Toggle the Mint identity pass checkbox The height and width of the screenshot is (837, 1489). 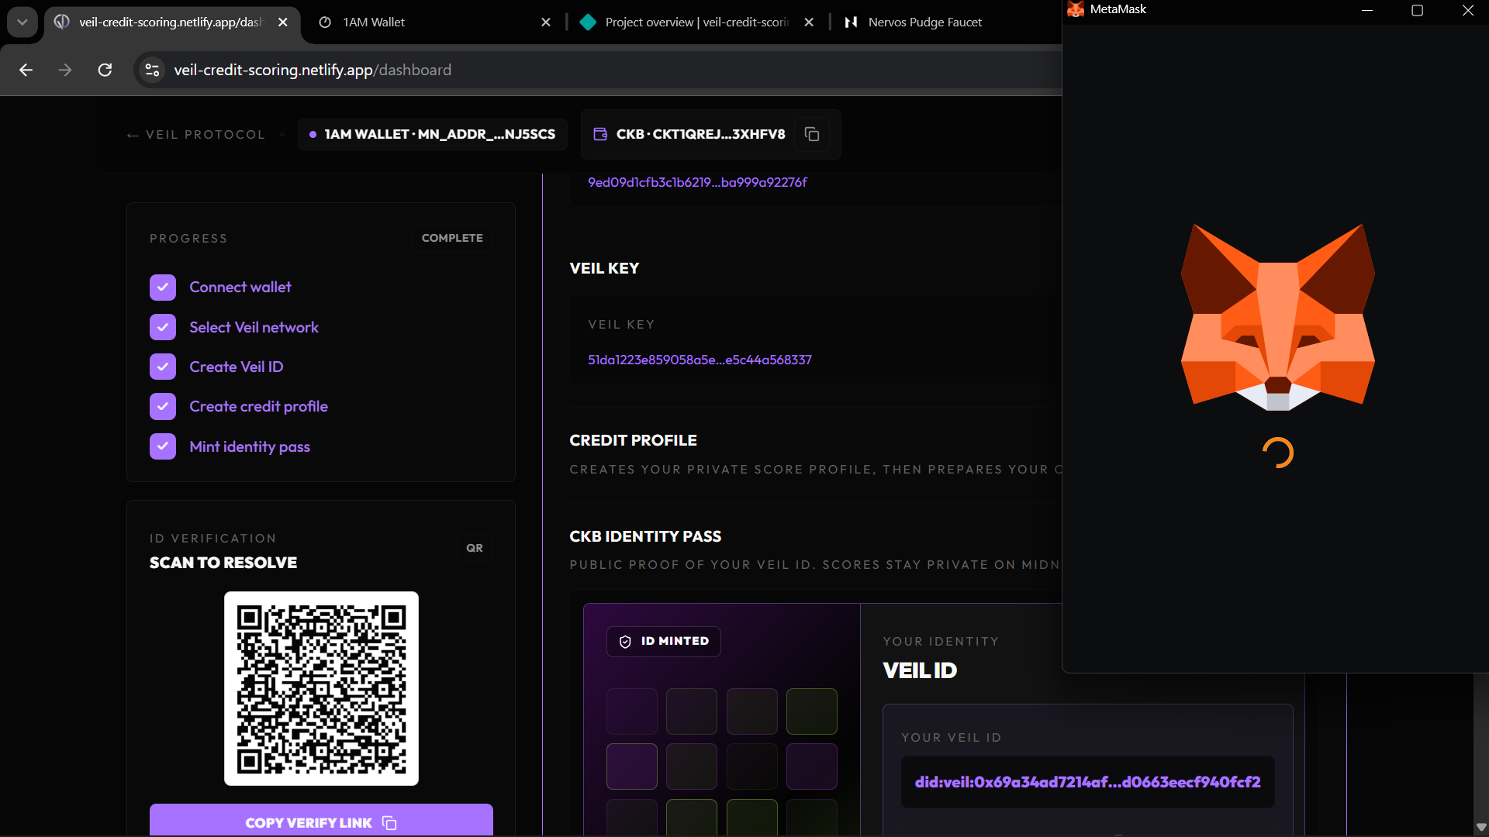click(163, 446)
